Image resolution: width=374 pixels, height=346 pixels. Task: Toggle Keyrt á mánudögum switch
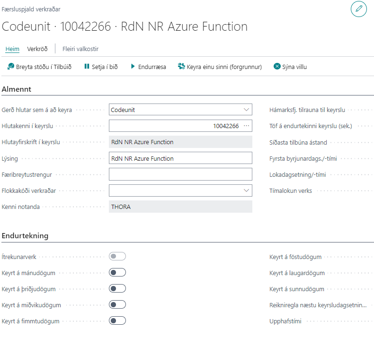click(x=117, y=272)
